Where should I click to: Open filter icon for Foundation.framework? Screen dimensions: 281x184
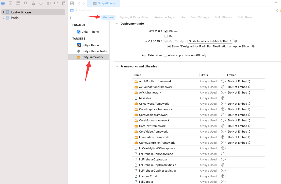223,137
